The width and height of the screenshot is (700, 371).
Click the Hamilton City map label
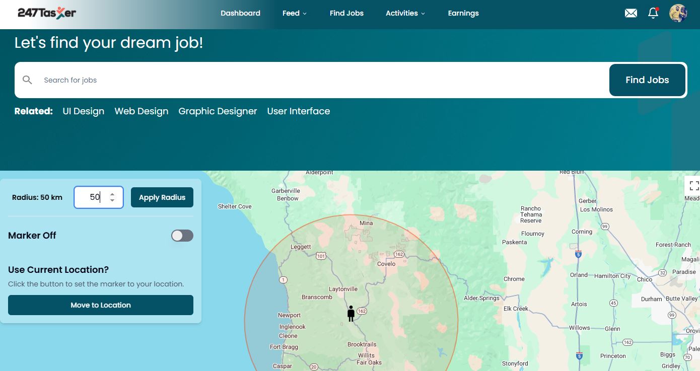[612, 276]
